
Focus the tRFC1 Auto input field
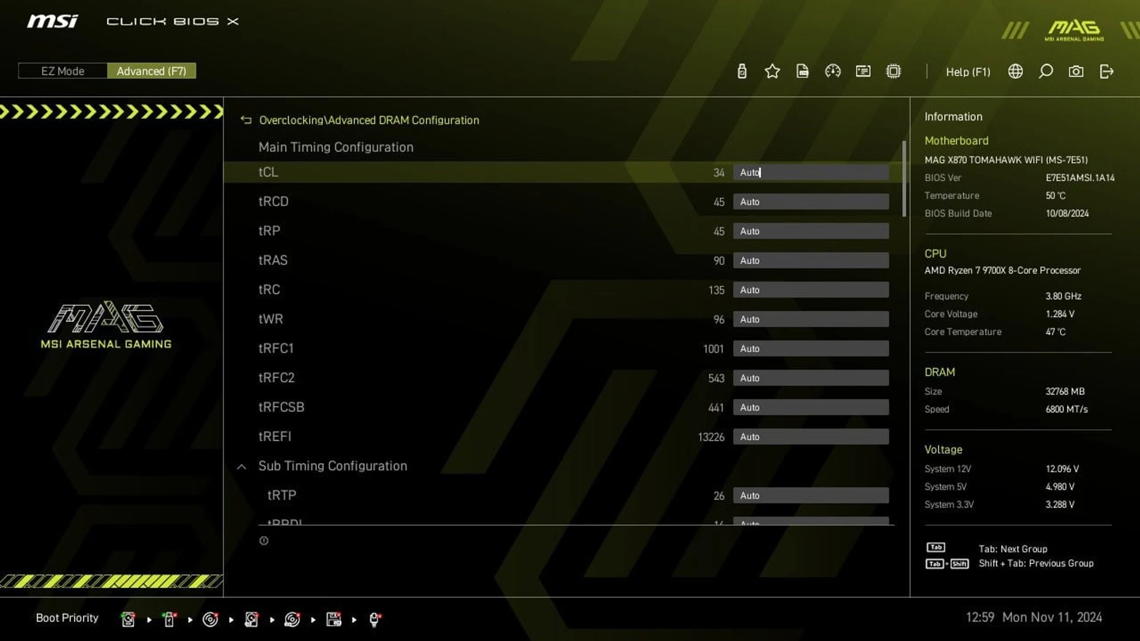(x=810, y=348)
